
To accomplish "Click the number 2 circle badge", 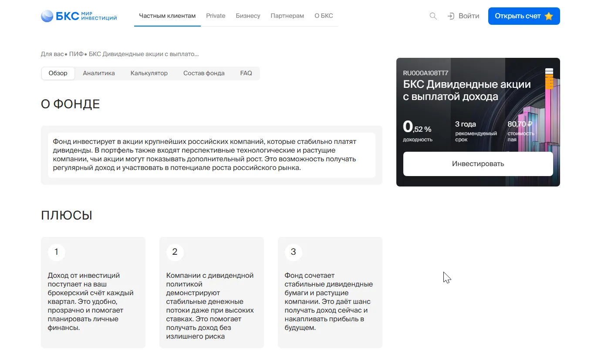I will pyautogui.click(x=175, y=252).
